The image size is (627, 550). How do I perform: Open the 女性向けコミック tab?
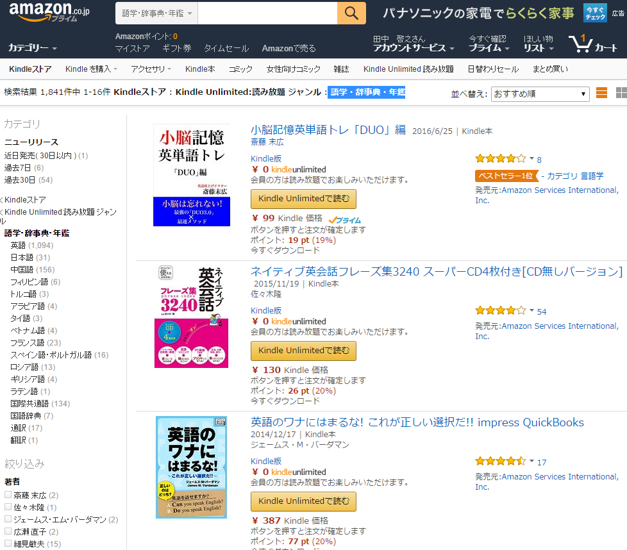[293, 69]
